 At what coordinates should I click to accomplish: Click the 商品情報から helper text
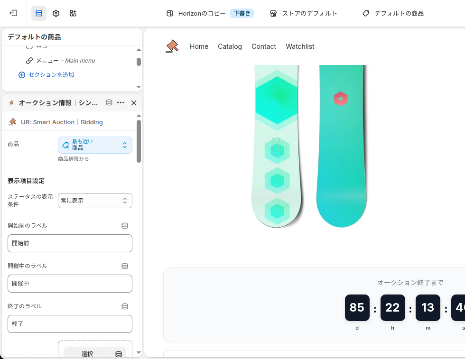click(x=73, y=159)
